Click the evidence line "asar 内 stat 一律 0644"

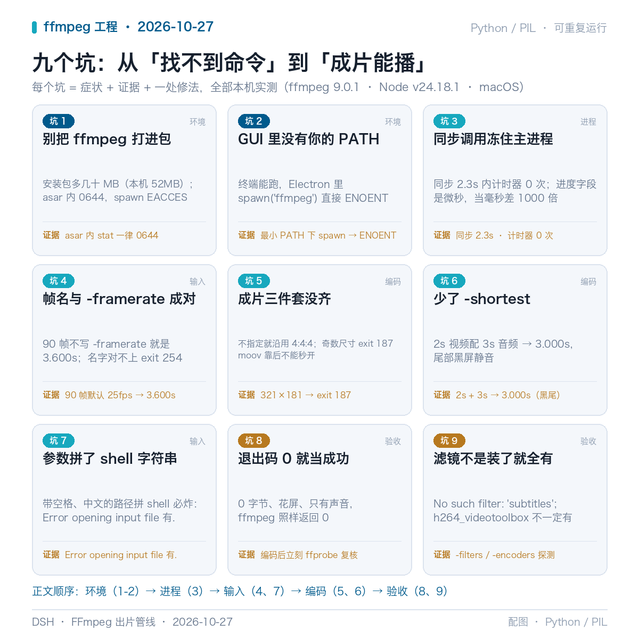click(112, 235)
